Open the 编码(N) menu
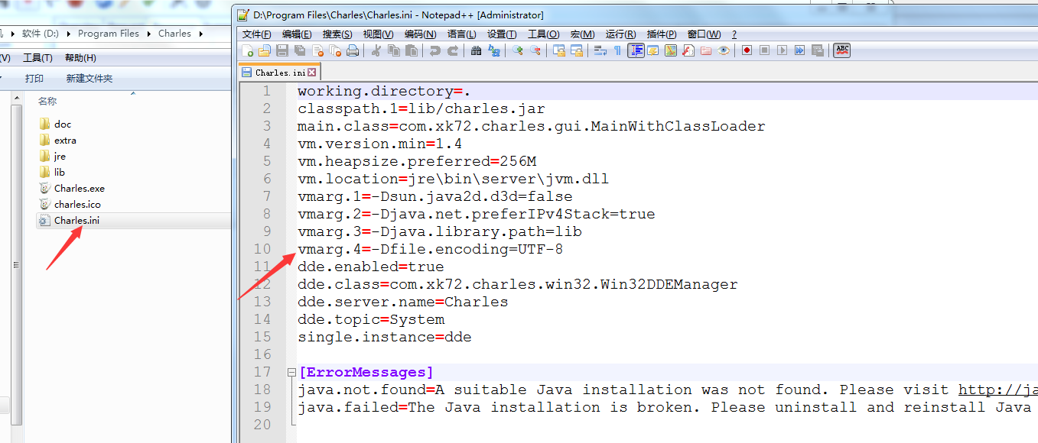This screenshot has height=443, width=1038. pyautogui.click(x=420, y=34)
